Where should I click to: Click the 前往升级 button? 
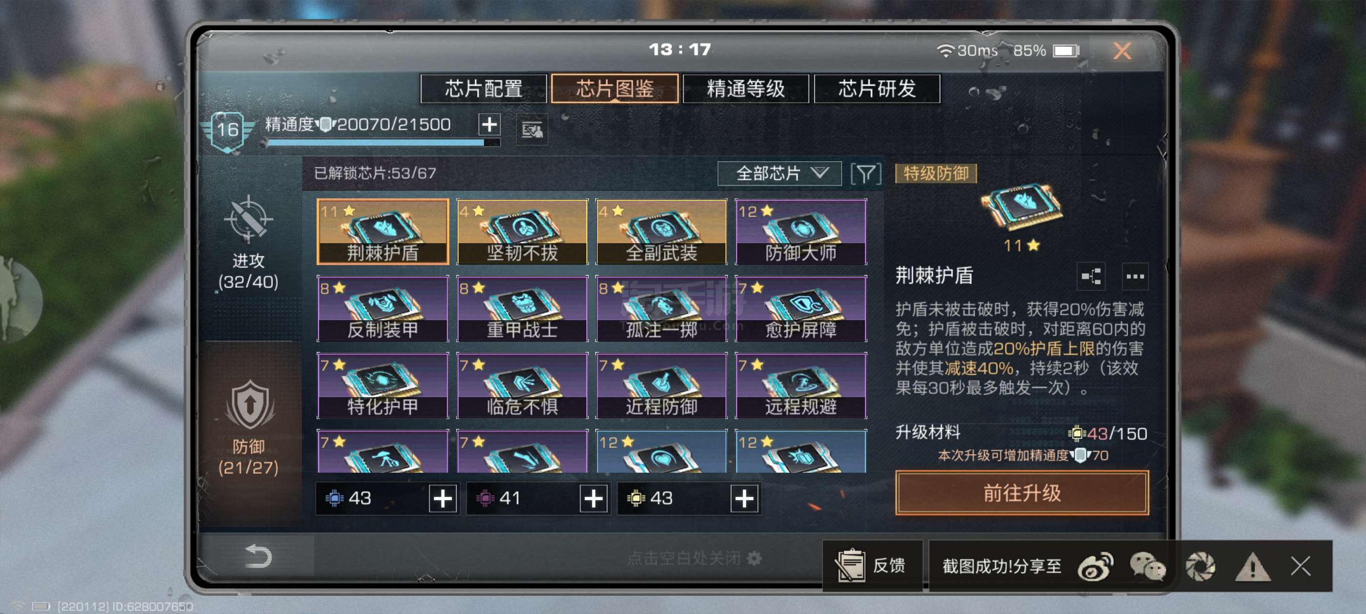(1022, 493)
